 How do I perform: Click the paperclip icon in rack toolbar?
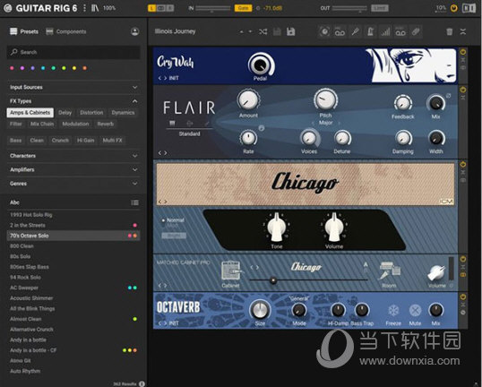pos(416,31)
